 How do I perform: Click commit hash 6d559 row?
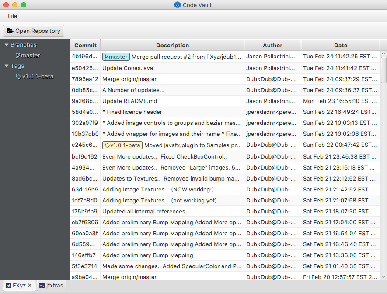point(83,244)
